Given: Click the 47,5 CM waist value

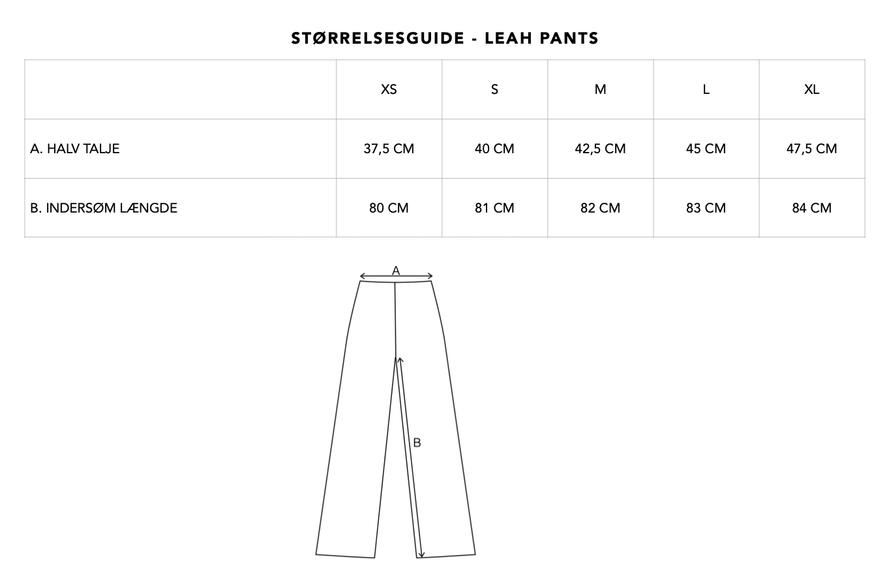Looking at the screenshot, I should pos(811,149).
